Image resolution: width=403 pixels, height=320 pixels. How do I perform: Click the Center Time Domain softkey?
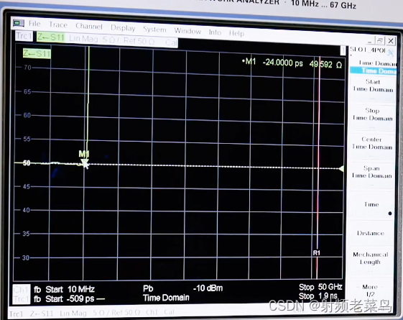(x=372, y=147)
